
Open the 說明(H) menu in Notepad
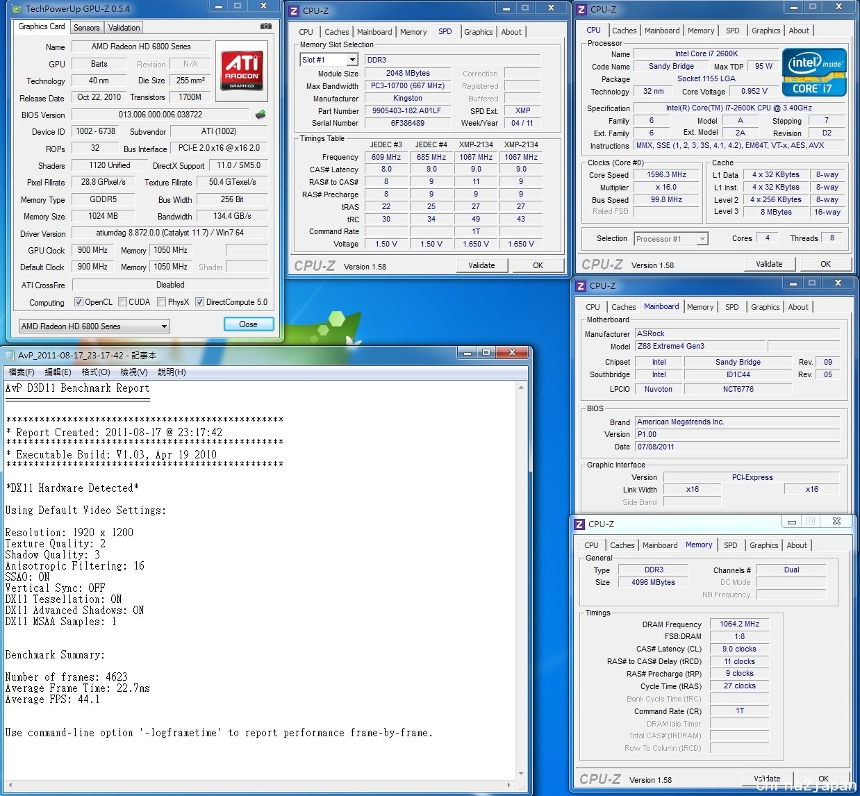coord(172,372)
